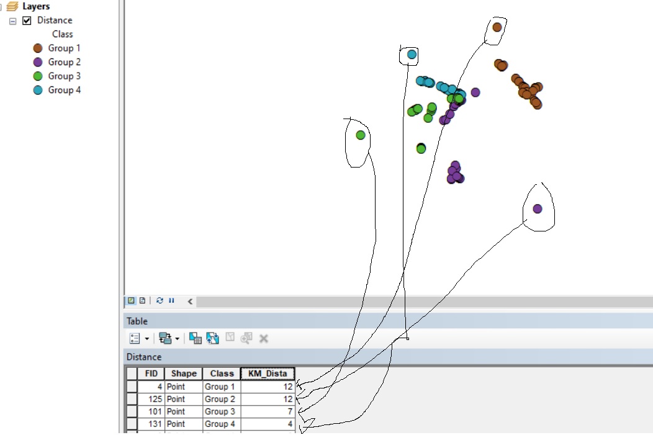The width and height of the screenshot is (653, 435).
Task: Click the Clear Selection icon
Action: 230,338
